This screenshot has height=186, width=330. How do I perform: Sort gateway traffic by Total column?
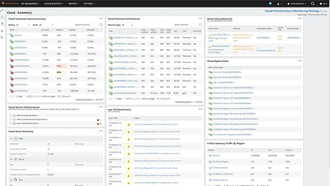click(289, 150)
